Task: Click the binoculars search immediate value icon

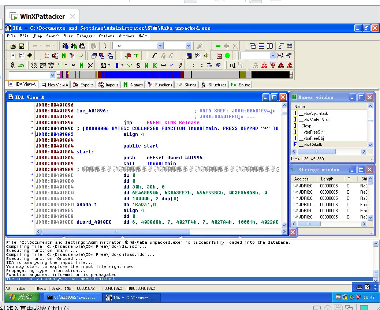Action: click(66, 46)
